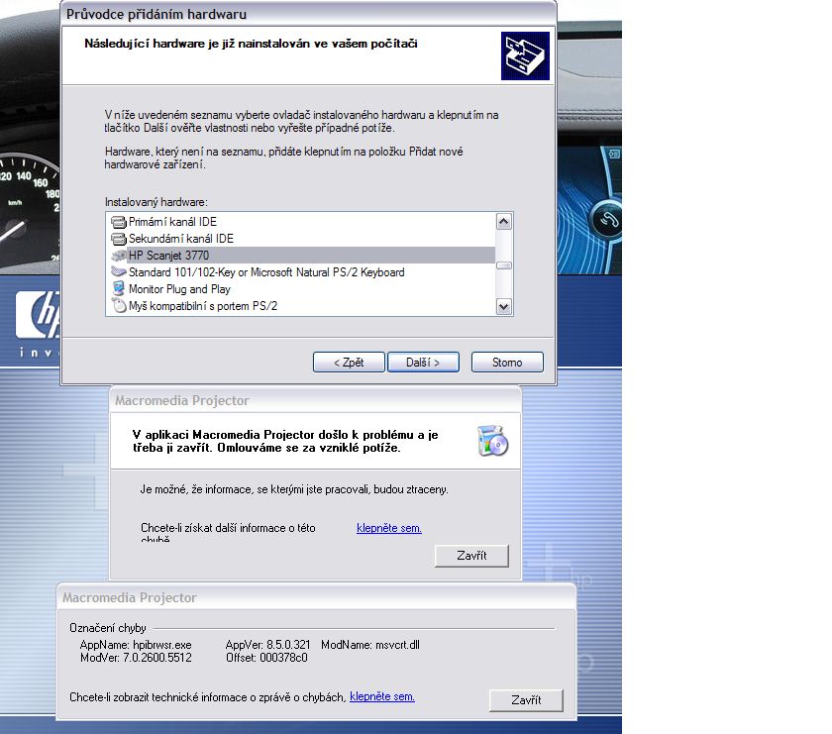The height and width of the screenshot is (734, 832).
Task: Go back with the < Zpět button
Action: click(x=349, y=362)
